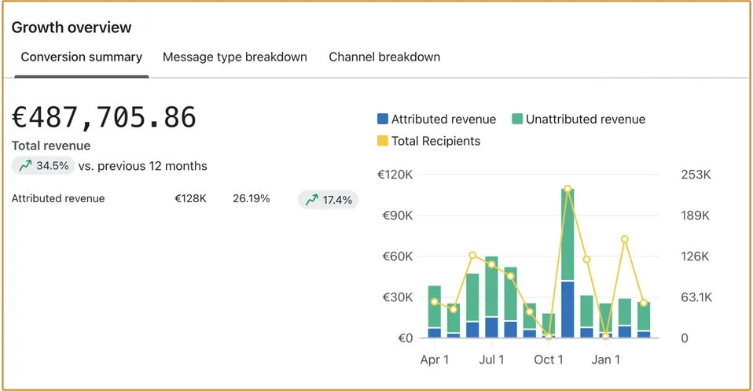
Task: Click the Oct 1 axis label
Action: [x=549, y=360]
